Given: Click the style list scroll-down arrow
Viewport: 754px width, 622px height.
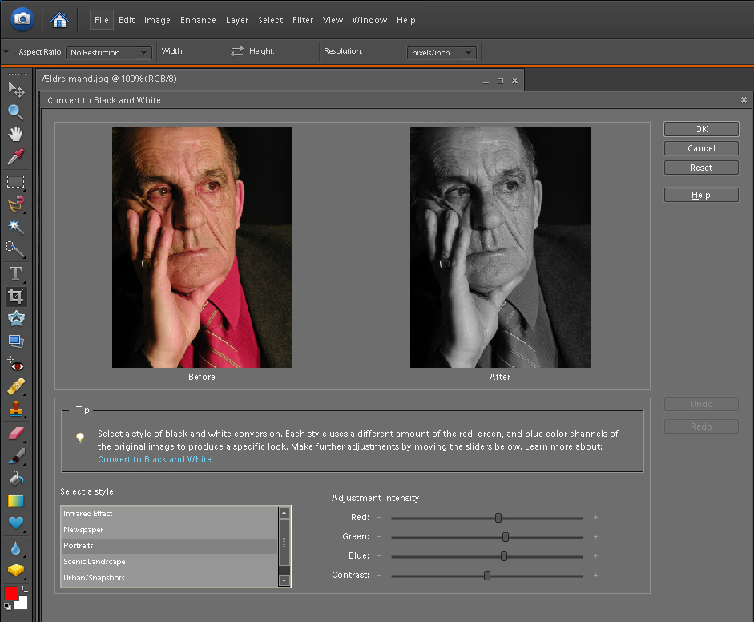Looking at the screenshot, I should pyautogui.click(x=284, y=580).
